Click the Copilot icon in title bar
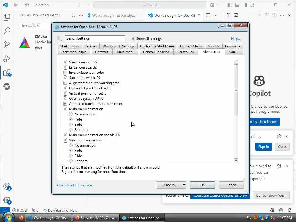Screen dimensions: 296x222 212,5
